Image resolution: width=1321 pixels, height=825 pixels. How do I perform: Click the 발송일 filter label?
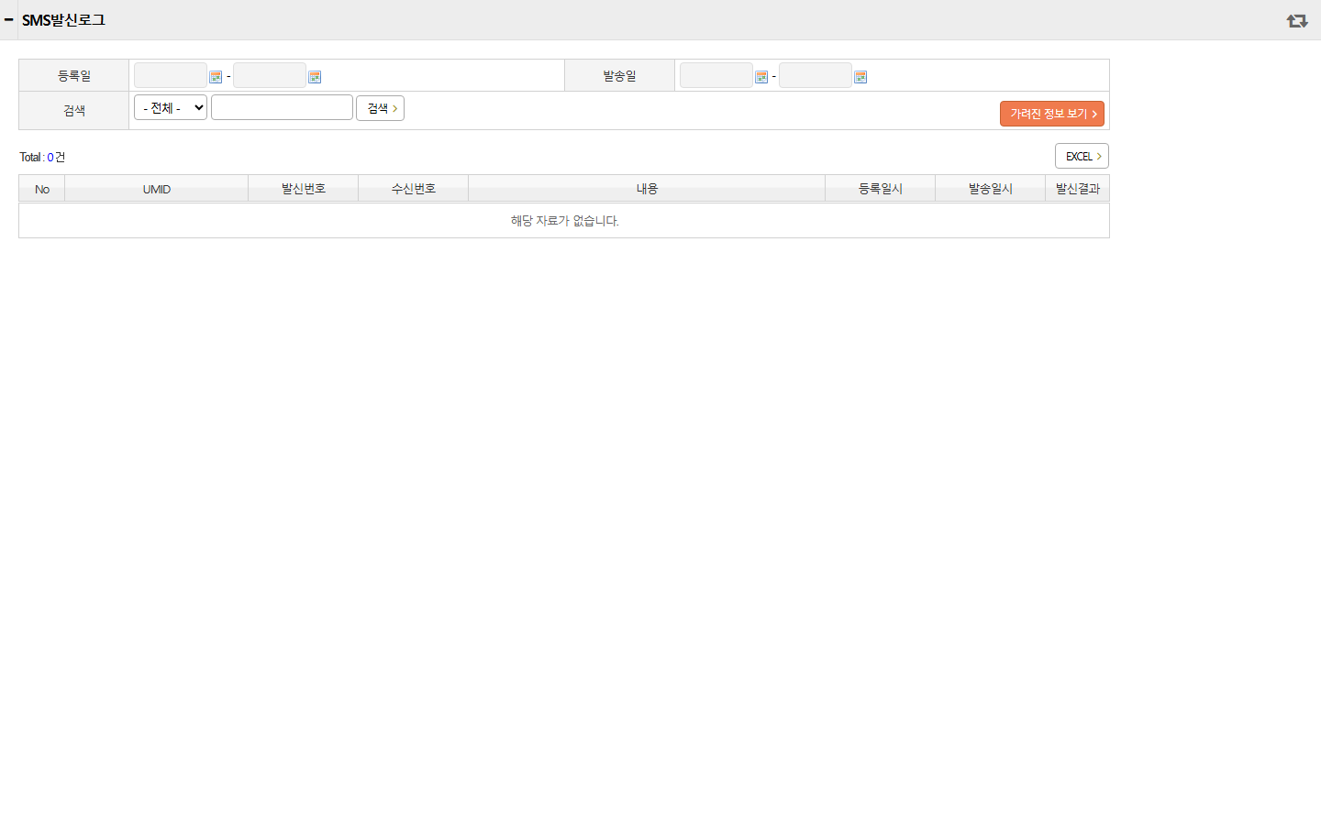click(619, 76)
